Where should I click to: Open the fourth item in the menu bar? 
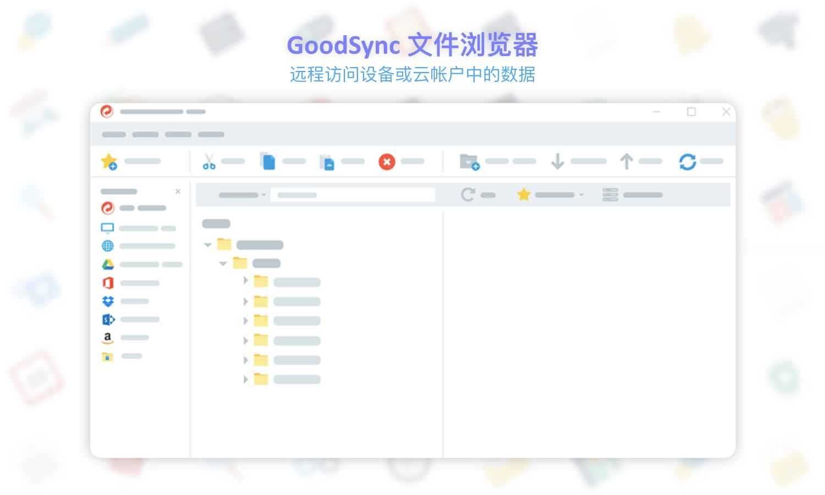click(x=211, y=134)
